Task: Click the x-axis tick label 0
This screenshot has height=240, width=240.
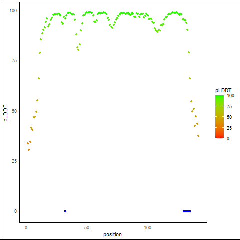Action: [26, 228]
